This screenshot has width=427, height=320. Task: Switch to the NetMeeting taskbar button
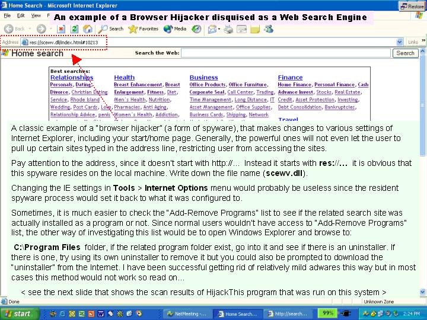pos(187,313)
